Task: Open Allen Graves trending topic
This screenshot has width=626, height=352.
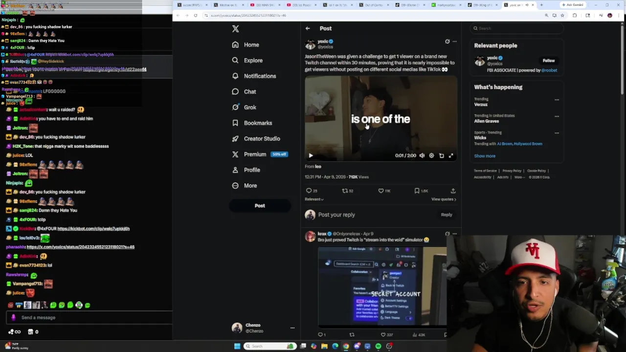Action: coord(486,121)
